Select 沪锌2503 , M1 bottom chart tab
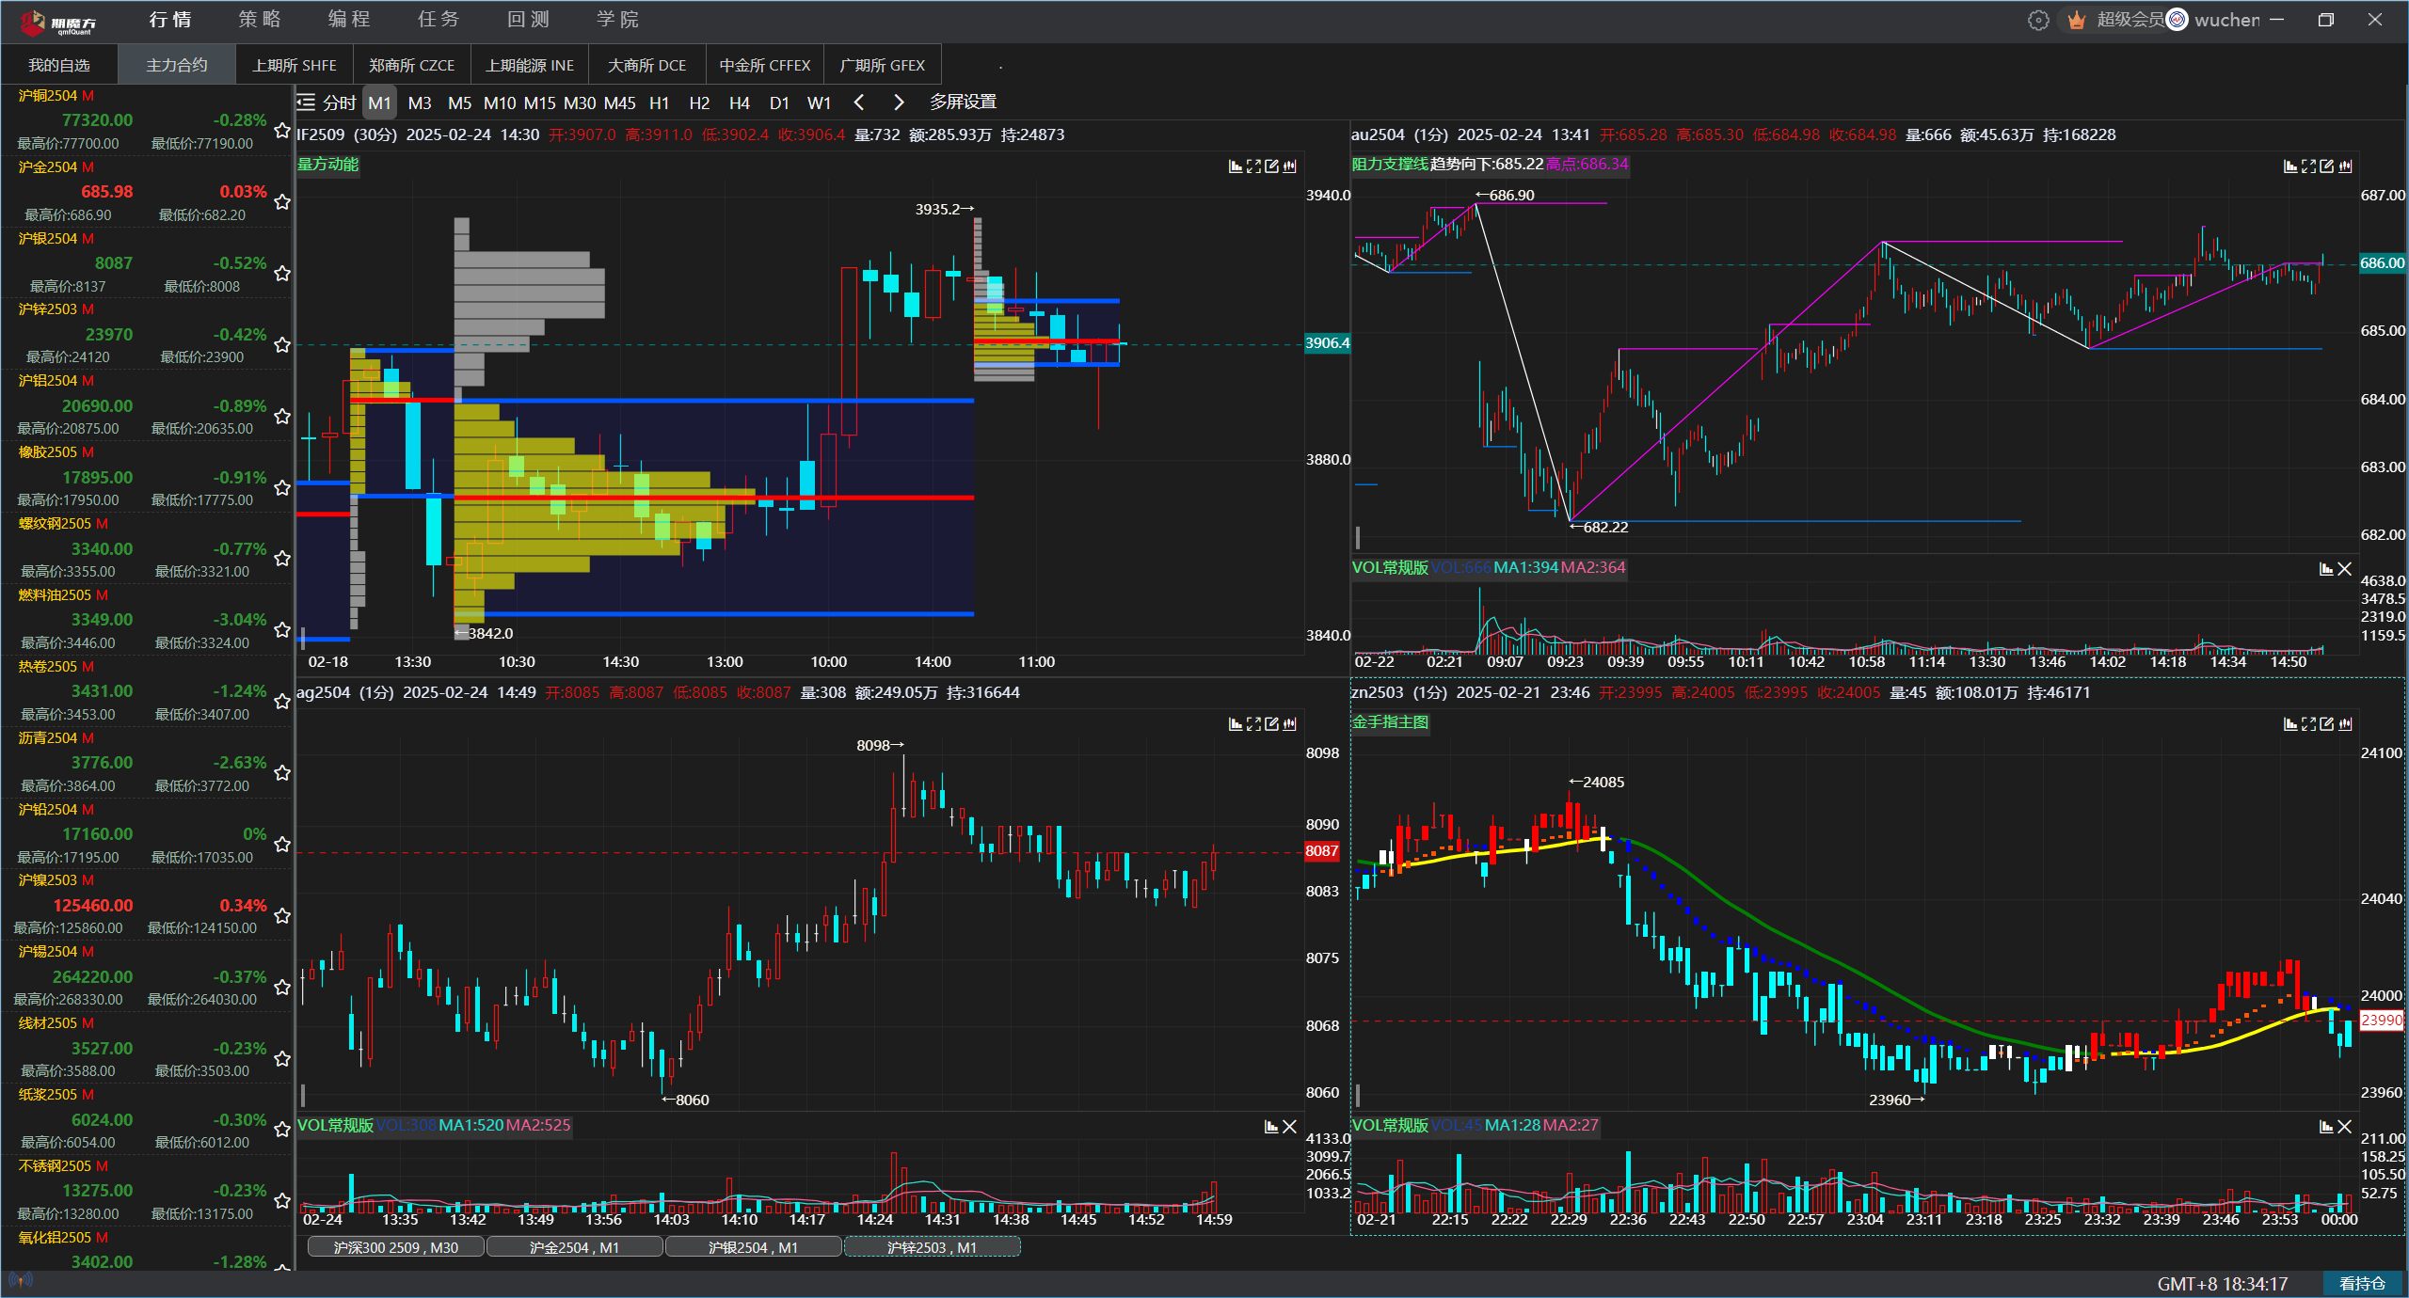The height and width of the screenshot is (1298, 2409). 932,1247
